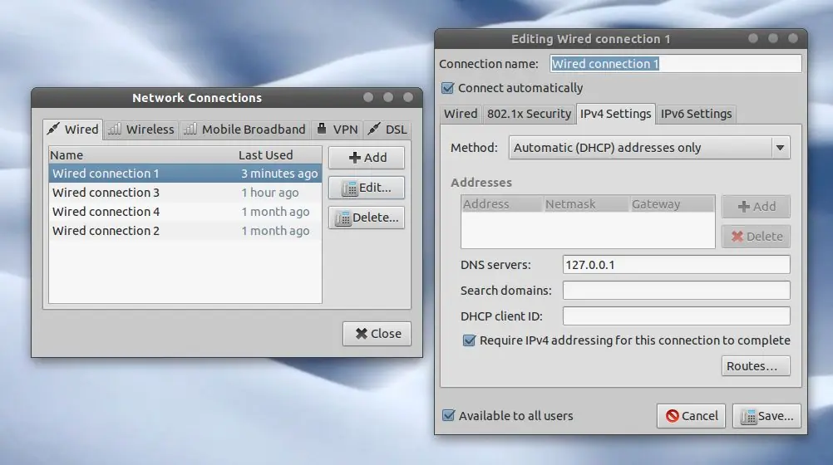833x465 pixels.
Task: Sort connections by Last Used header
Action: pyautogui.click(x=278, y=155)
